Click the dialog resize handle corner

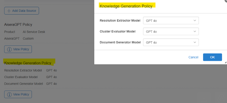[x=225, y=62]
